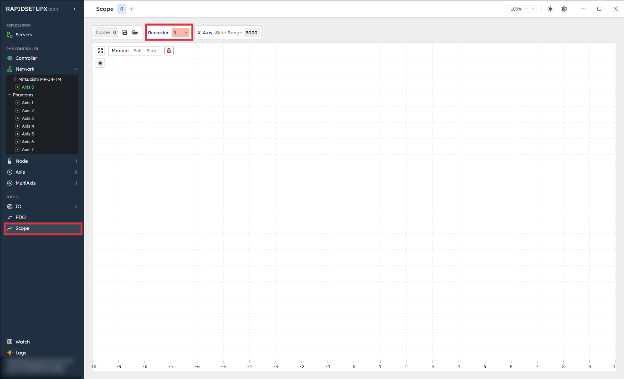Collapse the sidebar with the chevron arrow
Image resolution: width=624 pixels, height=379 pixels.
click(75, 9)
